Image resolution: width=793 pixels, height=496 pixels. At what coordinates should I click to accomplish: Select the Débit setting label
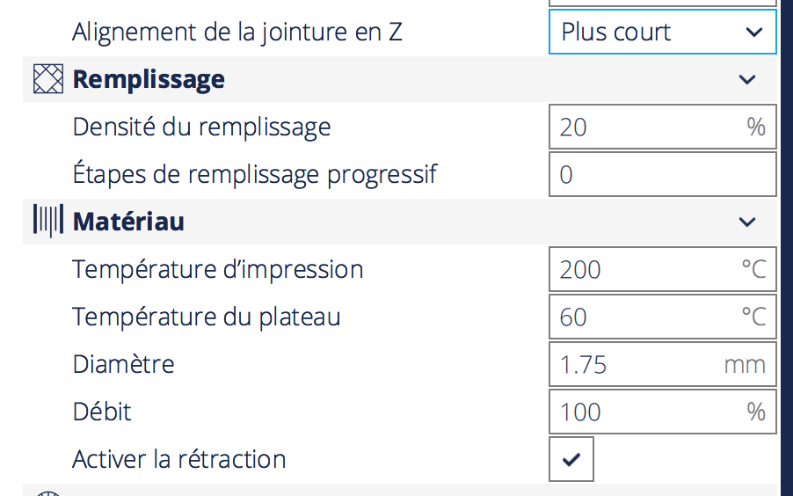(x=102, y=412)
